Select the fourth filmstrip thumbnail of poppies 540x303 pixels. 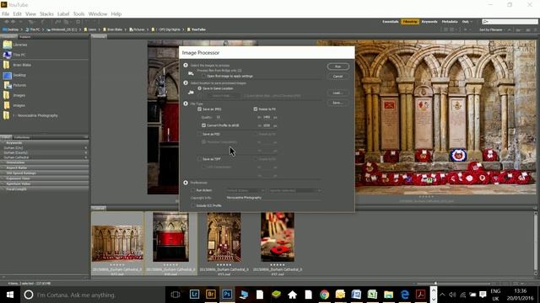point(278,237)
